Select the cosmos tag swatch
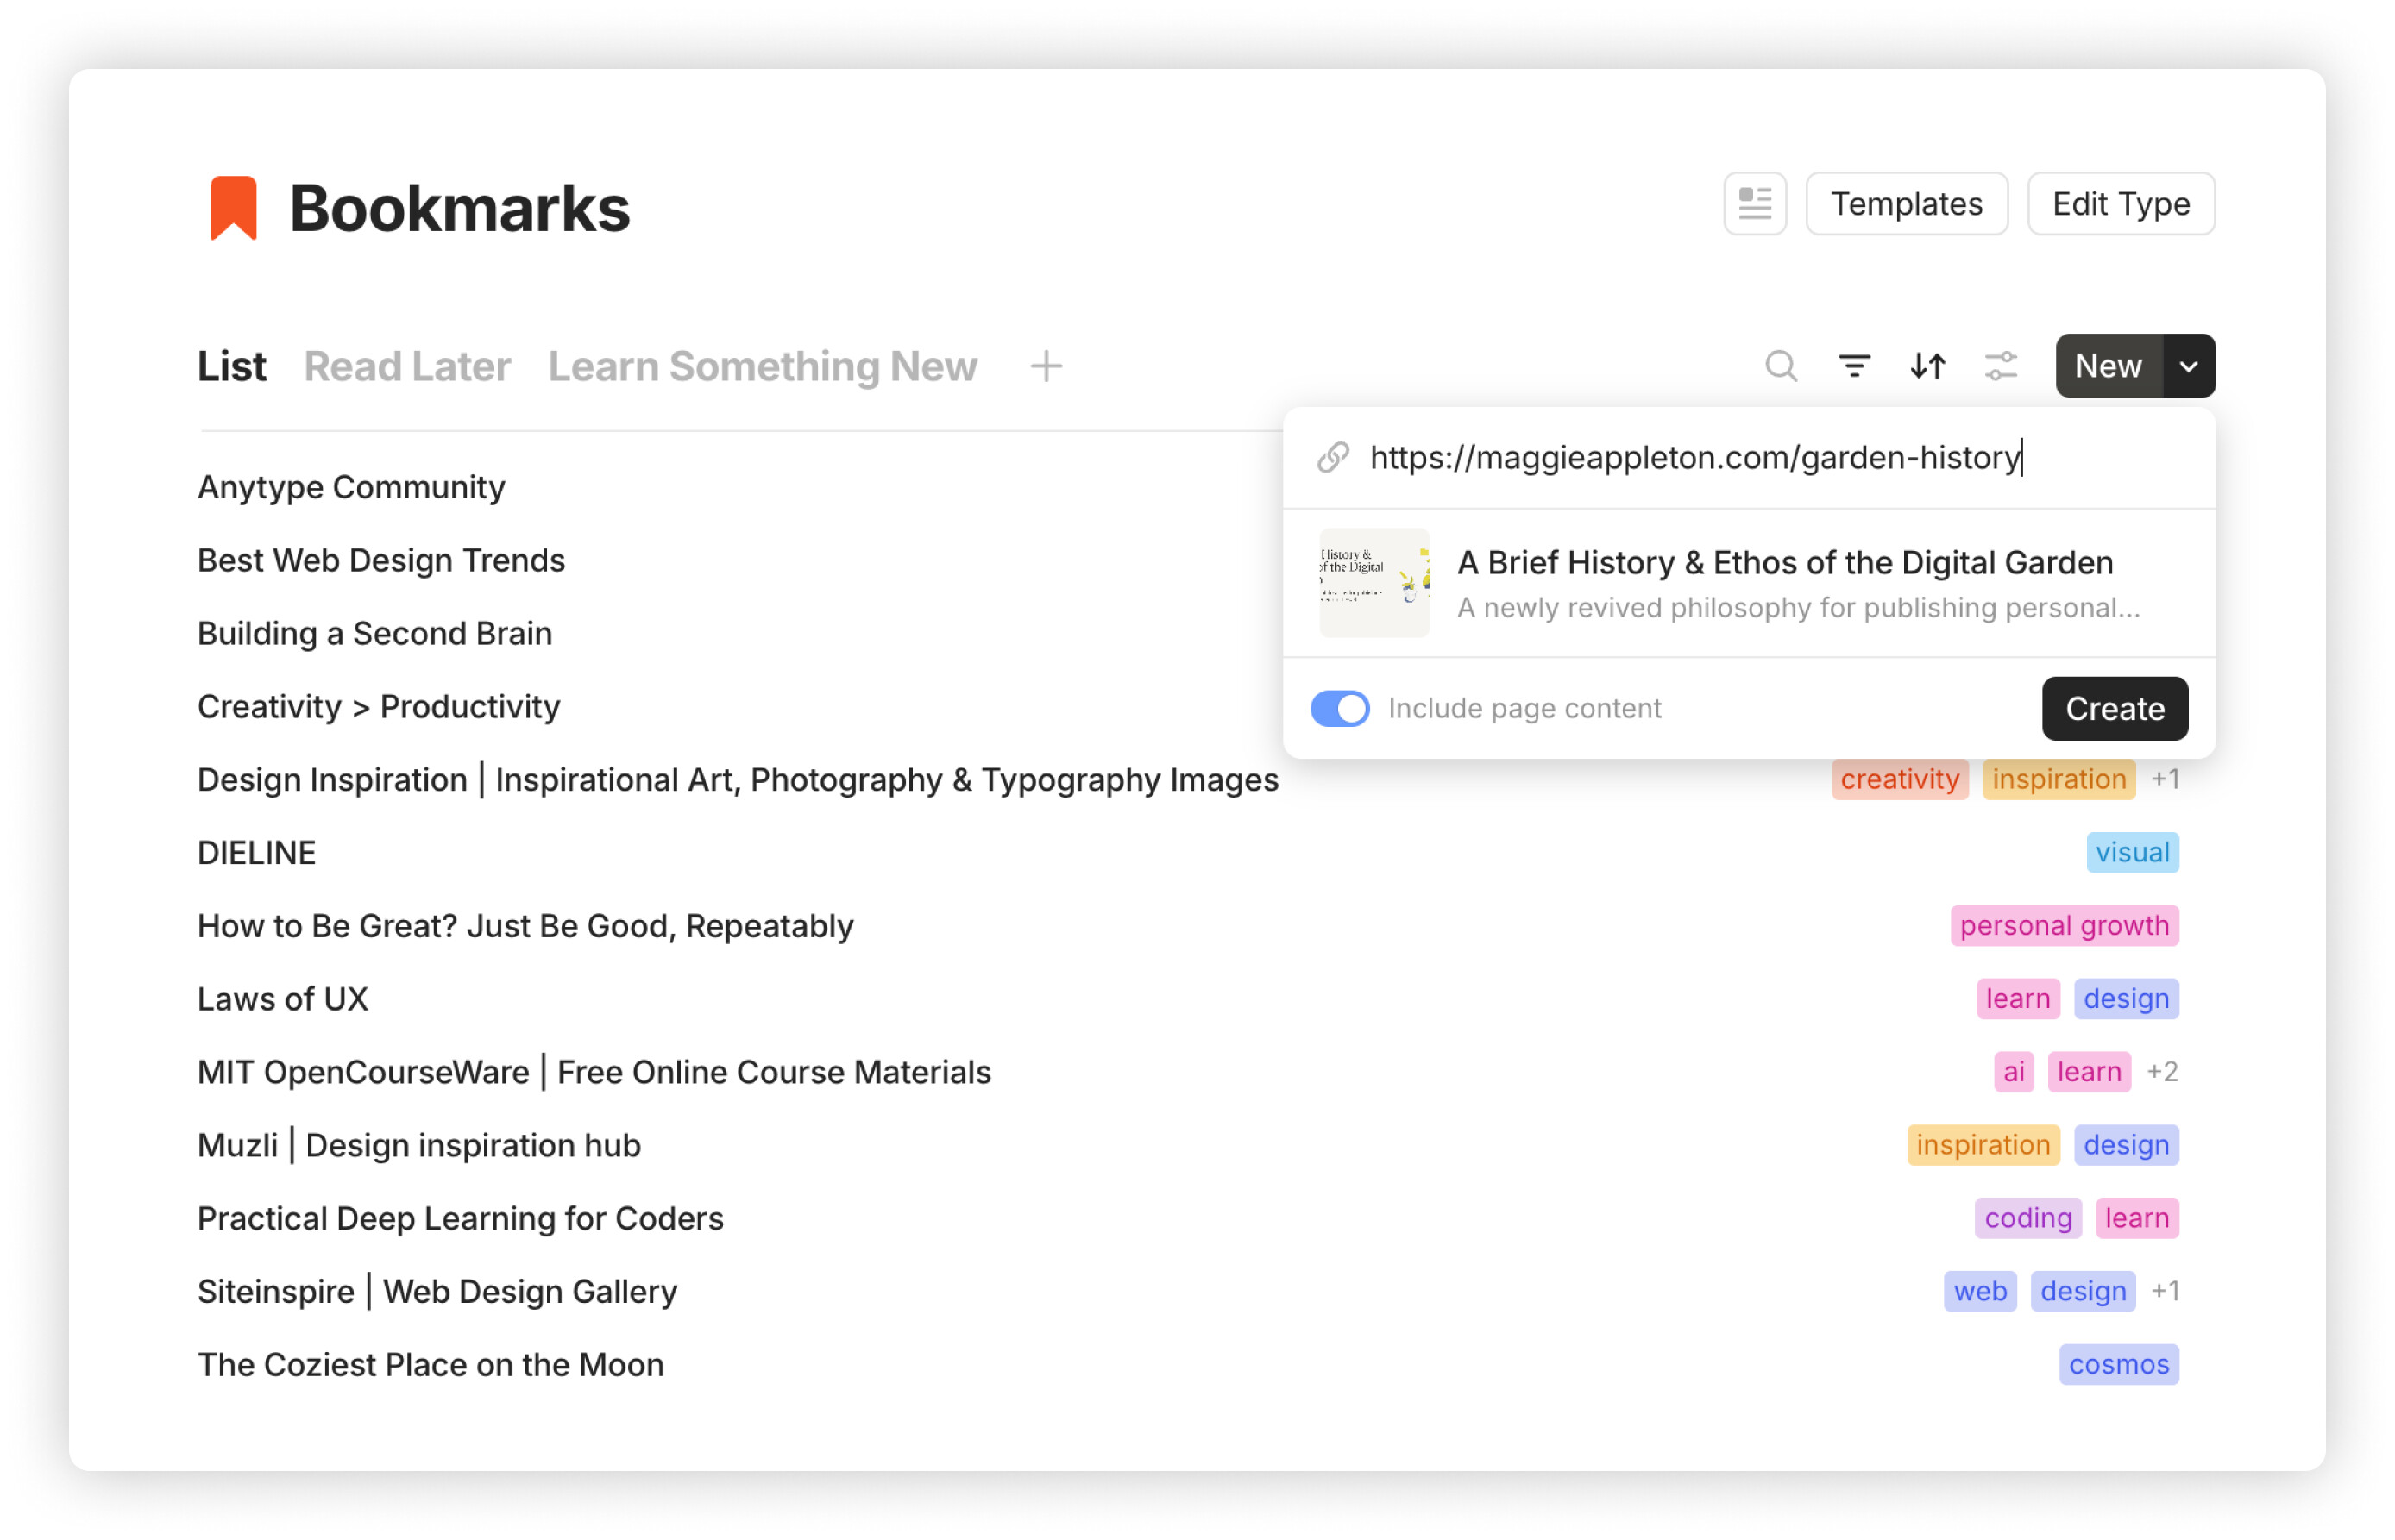 point(2118,1364)
